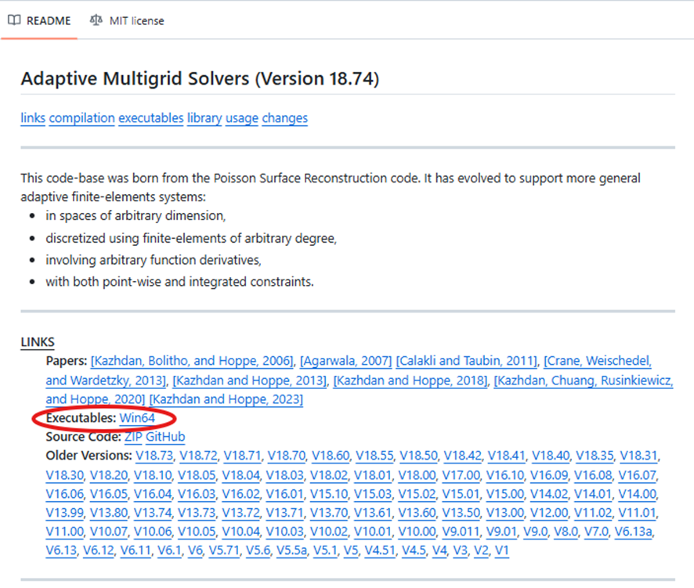Open the executables anchor link
The image size is (694, 588).
tap(151, 118)
